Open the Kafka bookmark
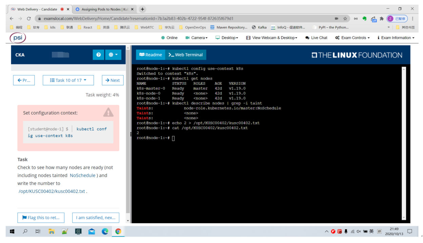 (x=259, y=27)
